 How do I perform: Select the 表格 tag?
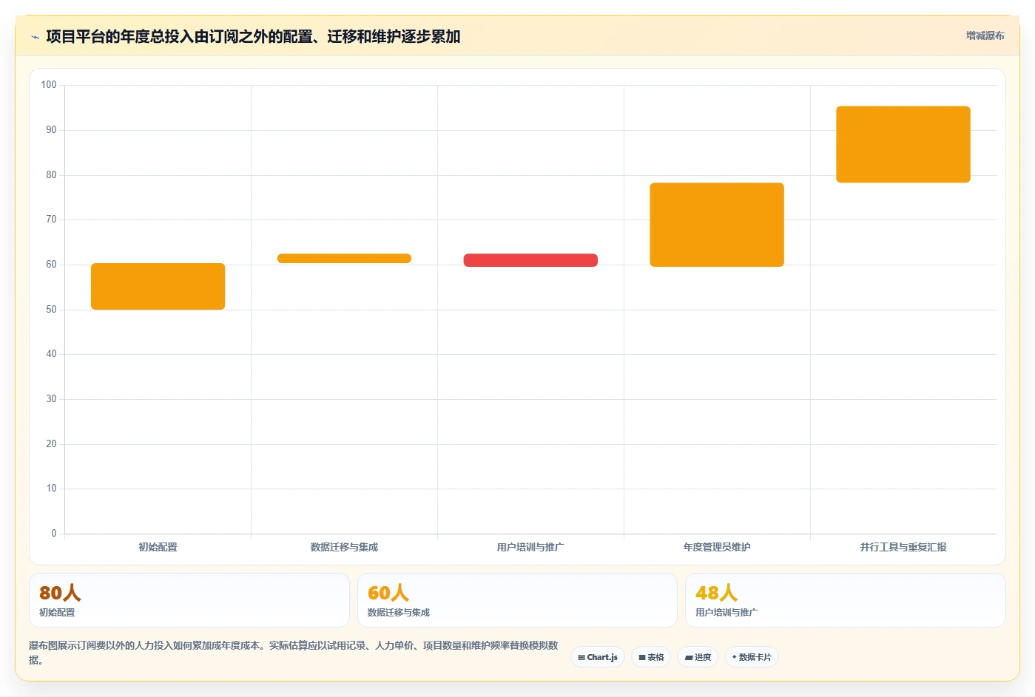click(x=651, y=657)
